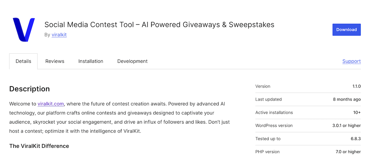The width and height of the screenshot is (371, 157).
Task: Click the Last updated value
Action: [347, 99]
